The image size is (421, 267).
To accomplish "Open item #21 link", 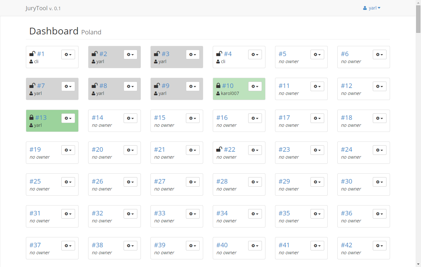I will [x=160, y=149].
